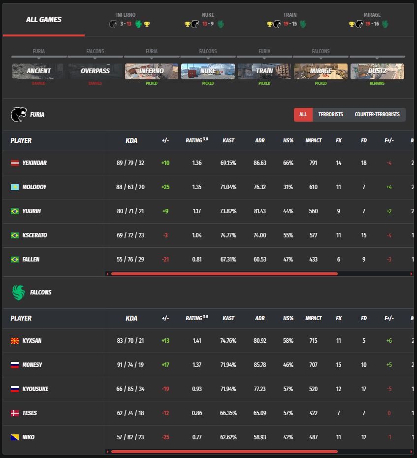The image size is (417, 458).
Task: Click the FURIA panther logo icon
Action: (18, 115)
